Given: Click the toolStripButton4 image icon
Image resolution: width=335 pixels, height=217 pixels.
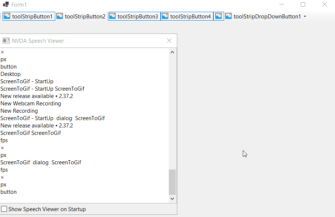Looking at the screenshot, I should (x=165, y=16).
